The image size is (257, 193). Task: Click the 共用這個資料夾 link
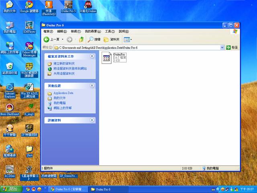pyautogui.click(x=64, y=74)
